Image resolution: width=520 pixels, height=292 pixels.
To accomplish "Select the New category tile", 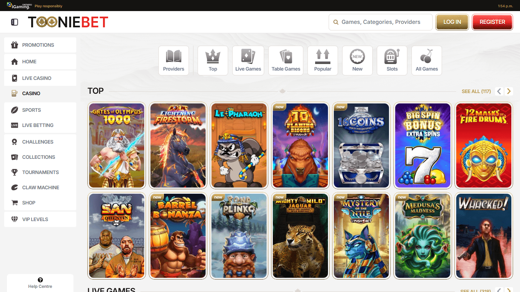I will 357,61.
